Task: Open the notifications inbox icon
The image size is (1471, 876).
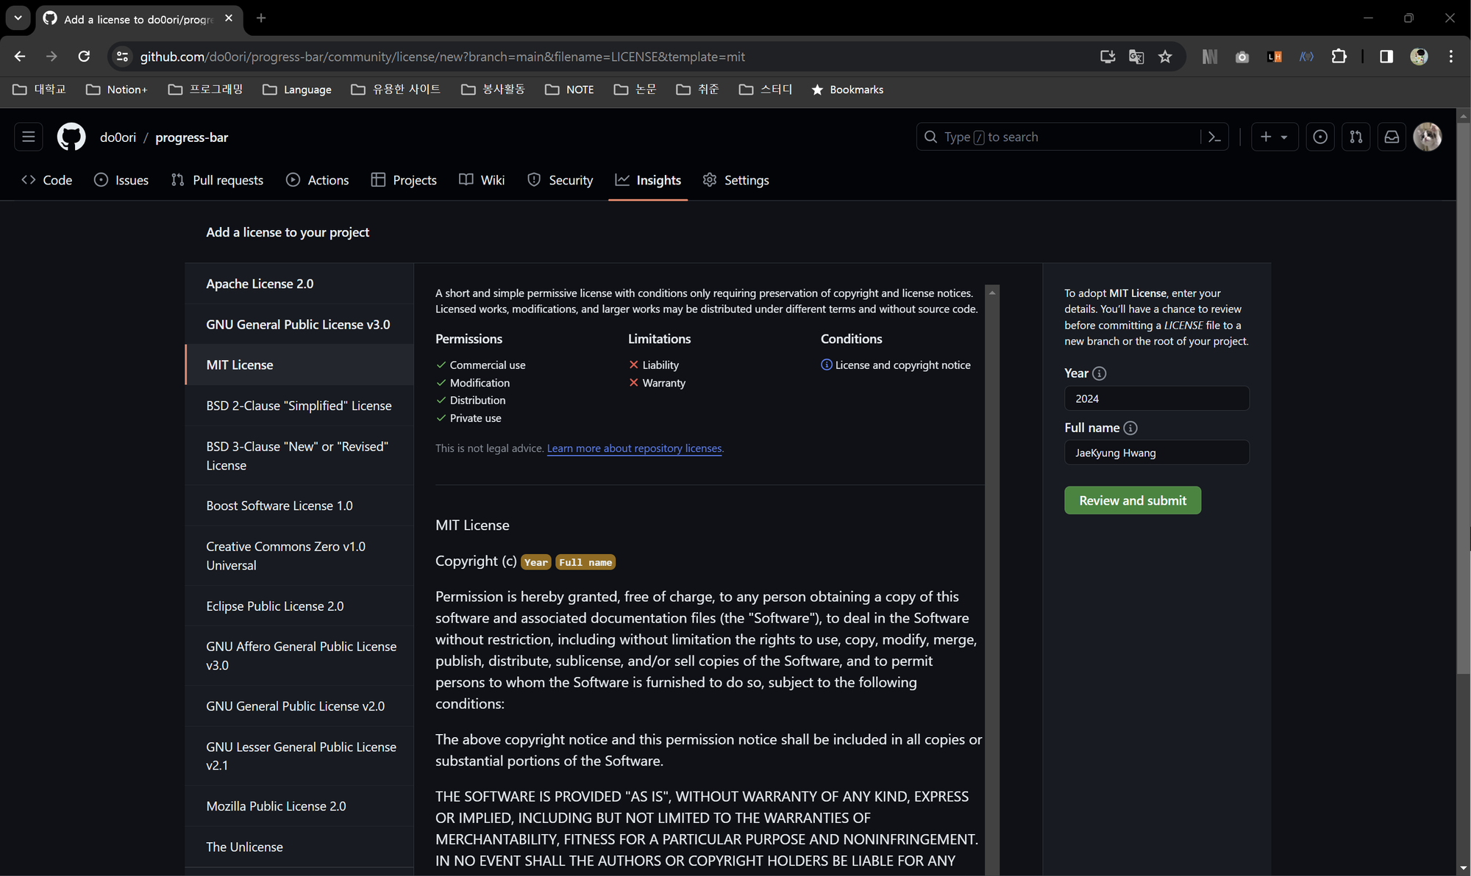Action: pyautogui.click(x=1392, y=137)
